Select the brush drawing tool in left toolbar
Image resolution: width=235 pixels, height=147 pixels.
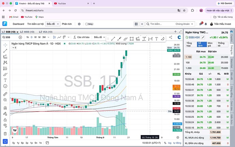[5, 74]
